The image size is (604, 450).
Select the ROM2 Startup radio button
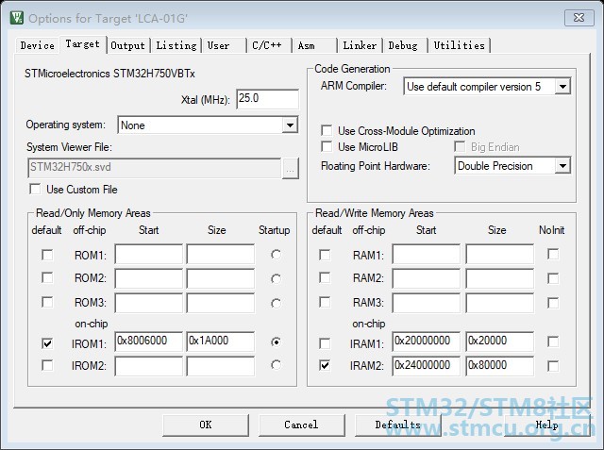(x=276, y=278)
